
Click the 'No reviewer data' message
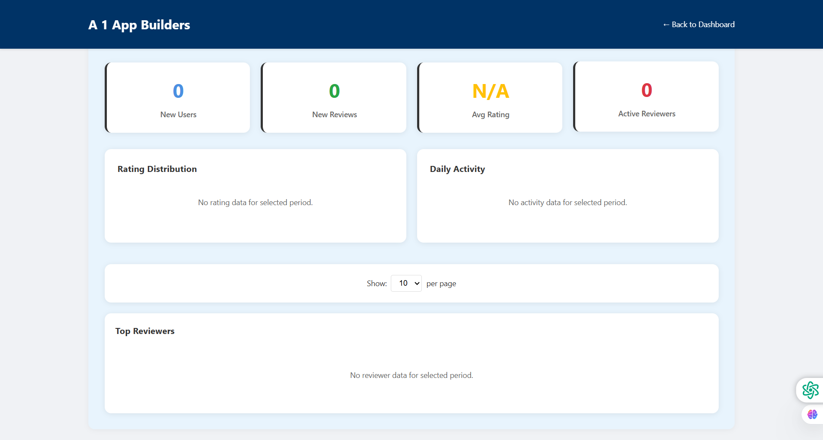tap(411, 375)
